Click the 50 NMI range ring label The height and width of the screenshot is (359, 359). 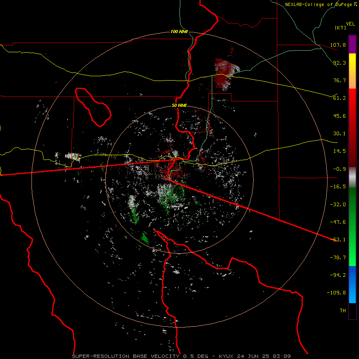179,106
